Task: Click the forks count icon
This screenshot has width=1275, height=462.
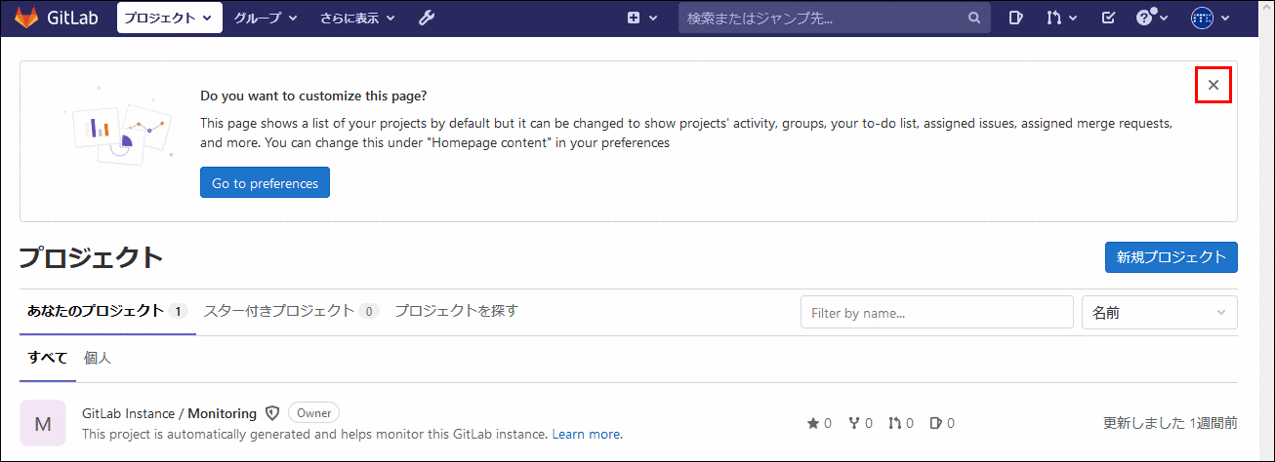Action: (854, 423)
